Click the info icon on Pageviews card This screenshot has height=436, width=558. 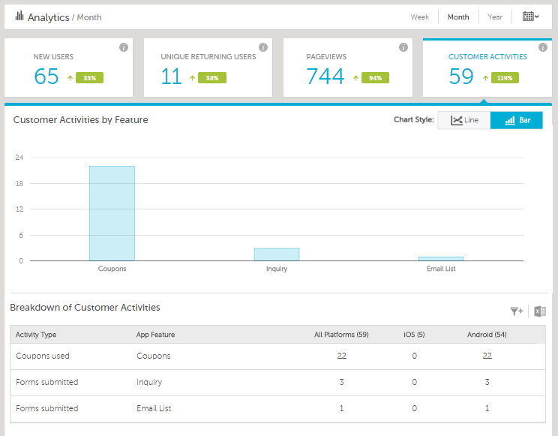(403, 47)
